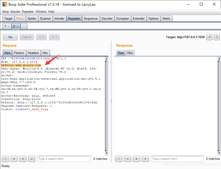Click in the request search term field
Screen dimensions: 221x169
pyautogui.click(x=64, y=159)
